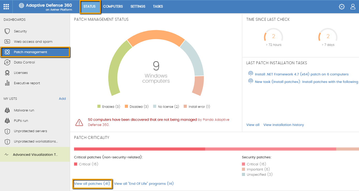The width and height of the screenshot is (359, 191).
Task: Click the Disabled (3) legend entry
Action: (137, 107)
